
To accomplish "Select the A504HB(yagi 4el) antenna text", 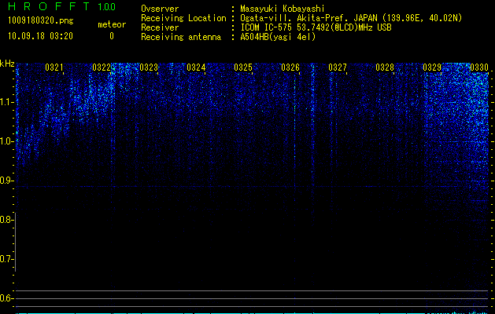I will coord(278,37).
